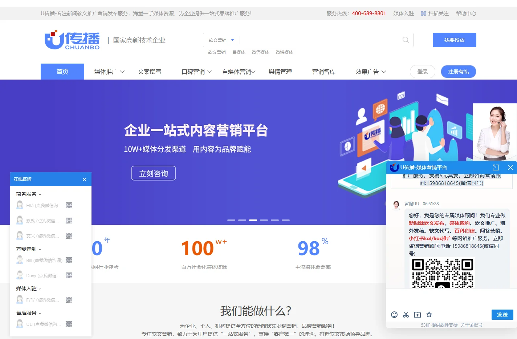The width and height of the screenshot is (517, 339).
Task: Click the 我要投放 button
Action: [x=455, y=40]
